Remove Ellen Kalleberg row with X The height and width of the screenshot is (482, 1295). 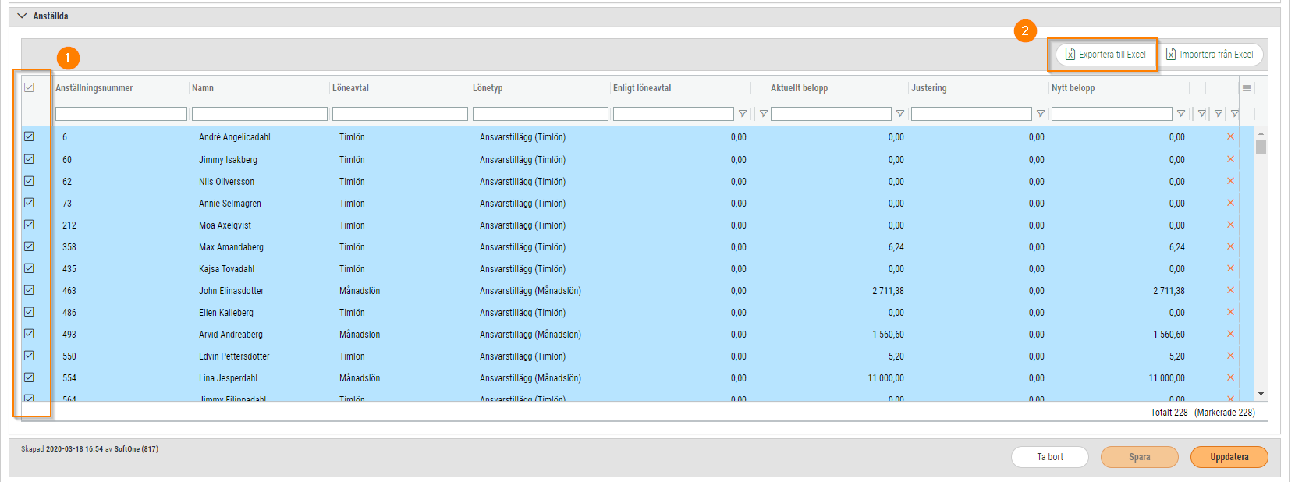(x=1231, y=312)
